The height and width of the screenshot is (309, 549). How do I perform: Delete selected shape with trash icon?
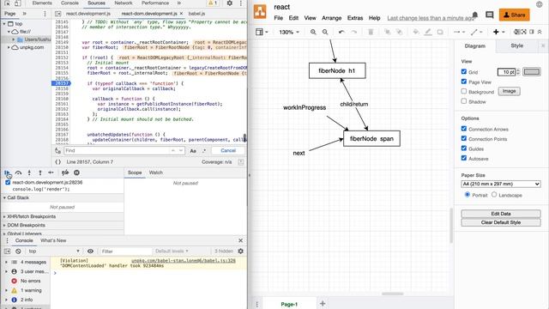371,32
